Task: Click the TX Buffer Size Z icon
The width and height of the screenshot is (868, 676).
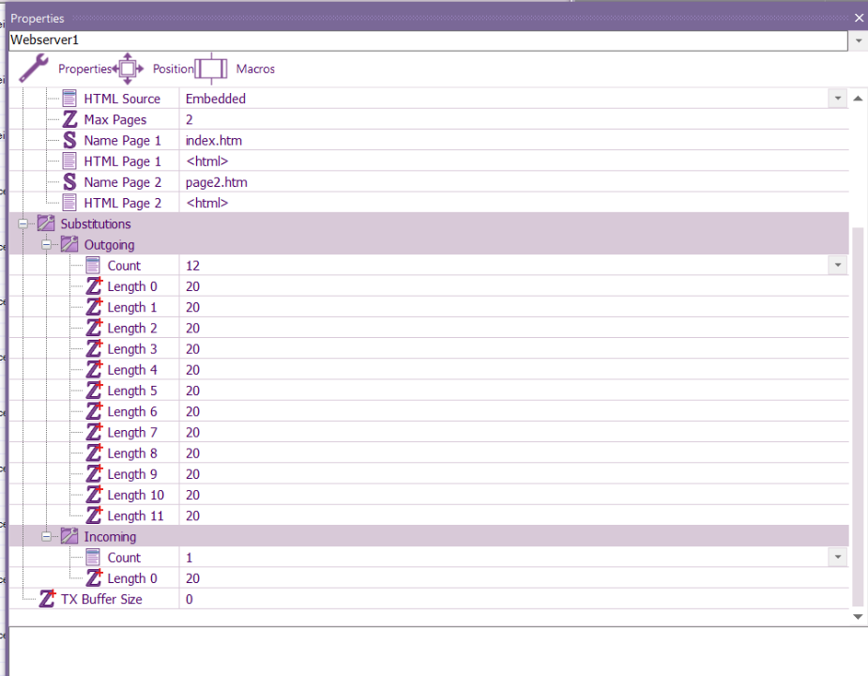Action: (47, 599)
